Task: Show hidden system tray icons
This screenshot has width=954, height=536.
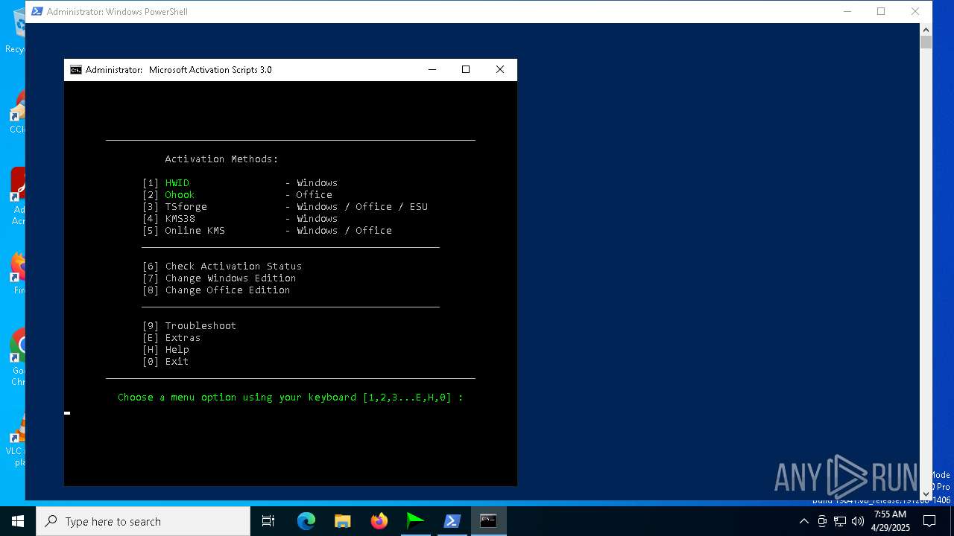Action: pos(803,521)
